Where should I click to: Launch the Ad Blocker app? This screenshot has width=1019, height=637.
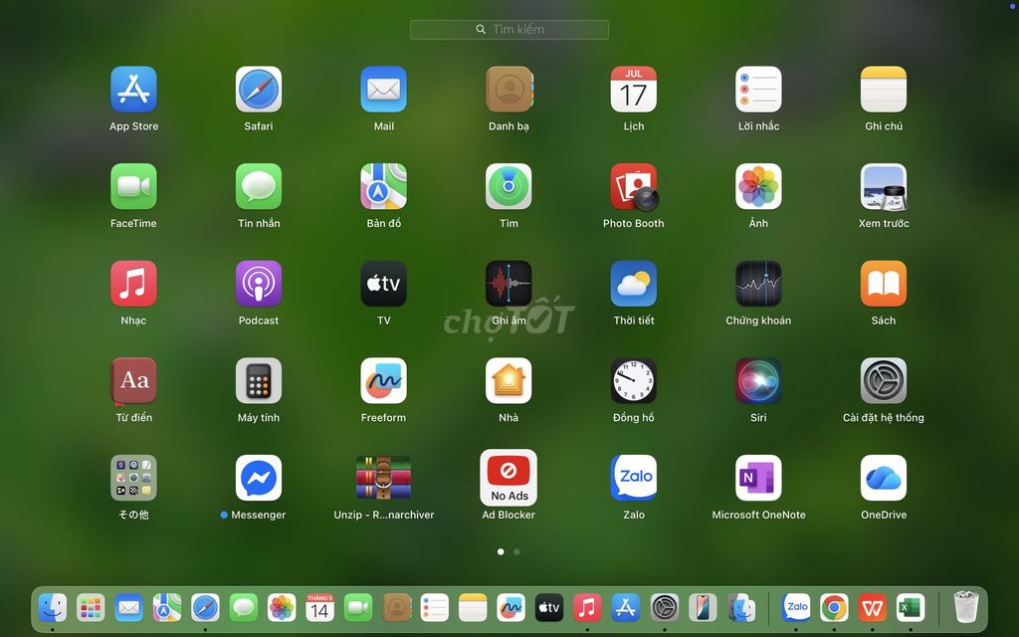pyautogui.click(x=509, y=478)
